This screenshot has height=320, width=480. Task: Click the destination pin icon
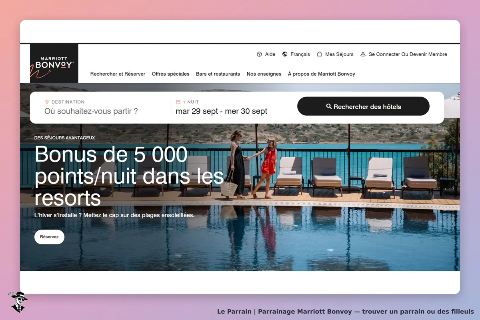tap(47, 102)
